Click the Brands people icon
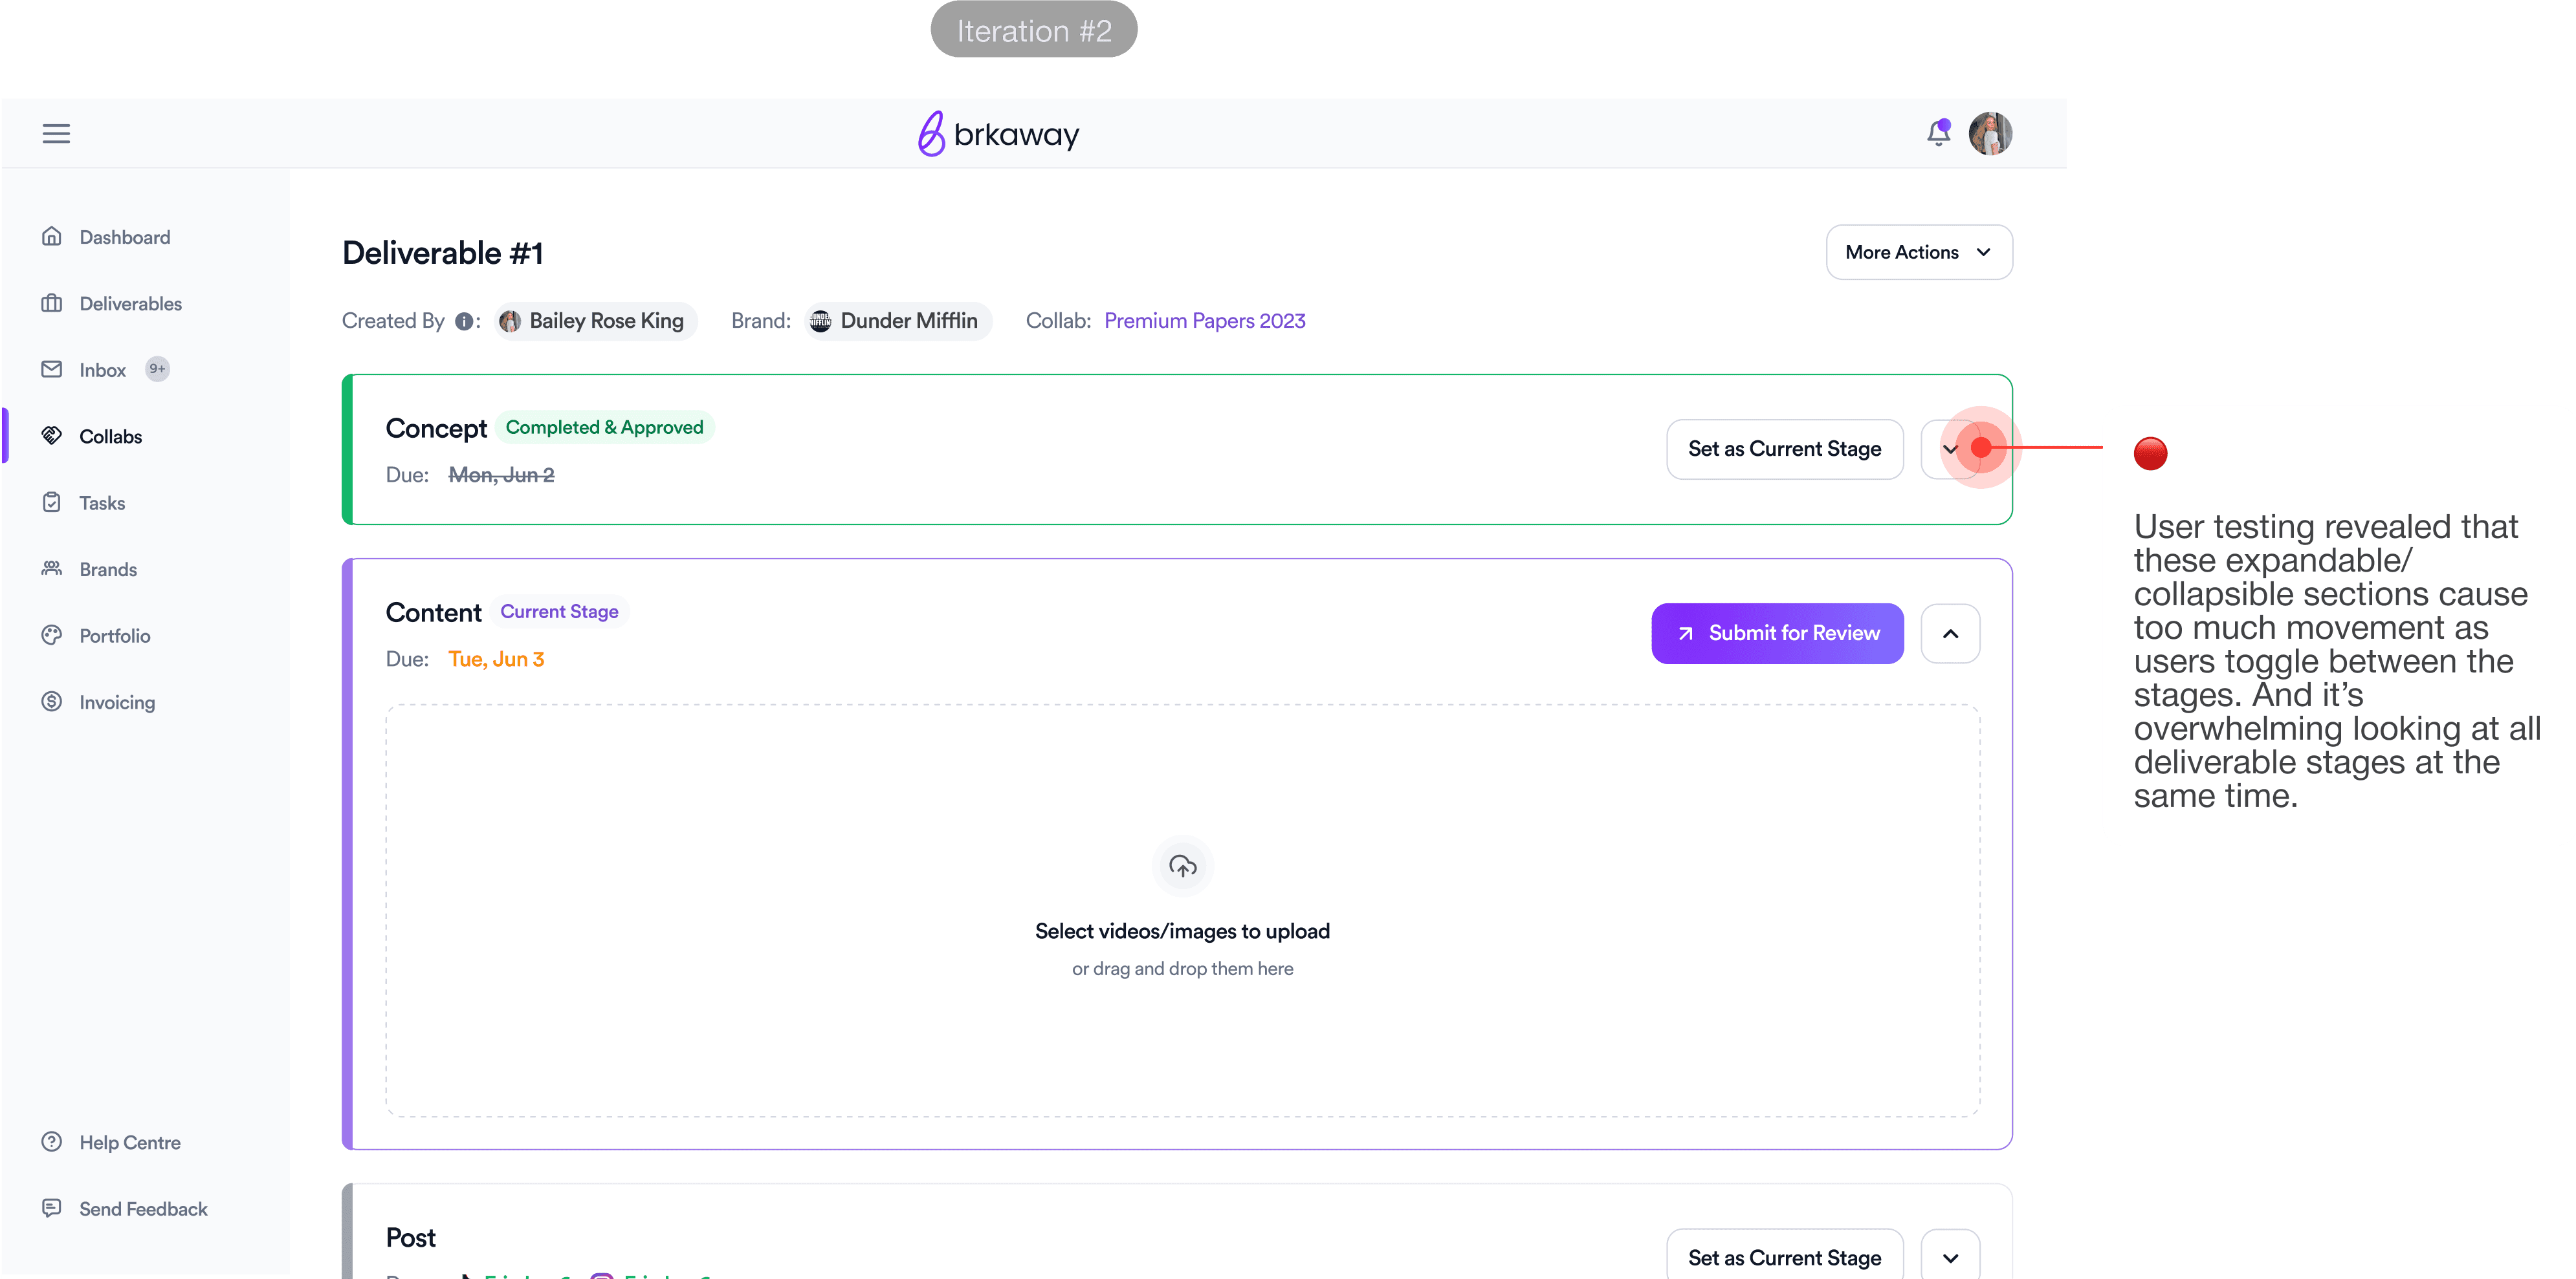The width and height of the screenshot is (2576, 1279). pos(52,568)
